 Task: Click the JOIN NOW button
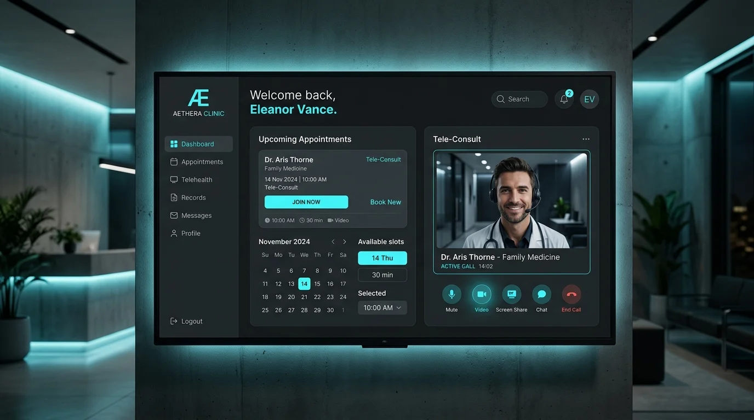pyautogui.click(x=306, y=202)
